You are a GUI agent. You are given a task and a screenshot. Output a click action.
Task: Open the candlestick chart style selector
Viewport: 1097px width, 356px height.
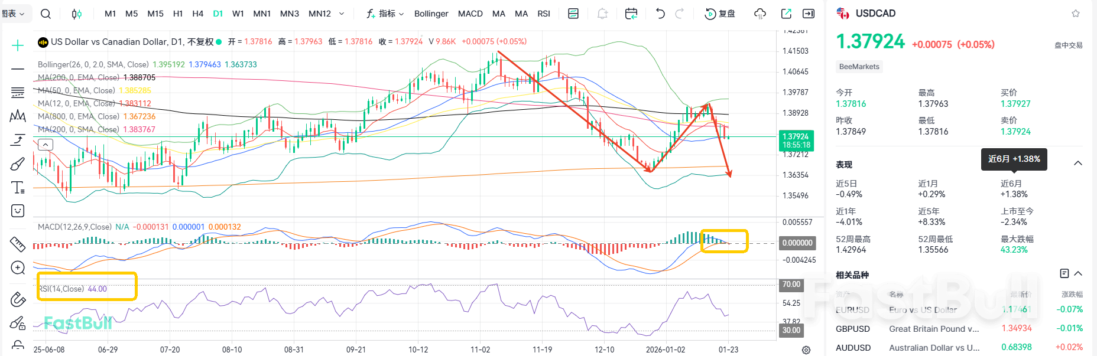point(76,14)
